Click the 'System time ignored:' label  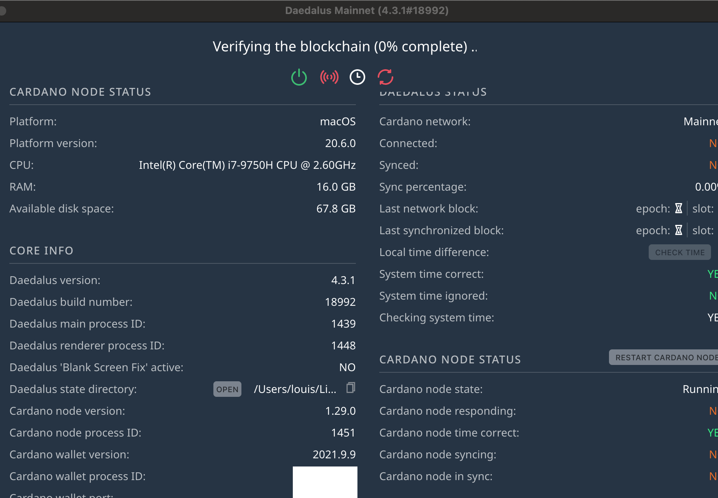click(x=434, y=296)
